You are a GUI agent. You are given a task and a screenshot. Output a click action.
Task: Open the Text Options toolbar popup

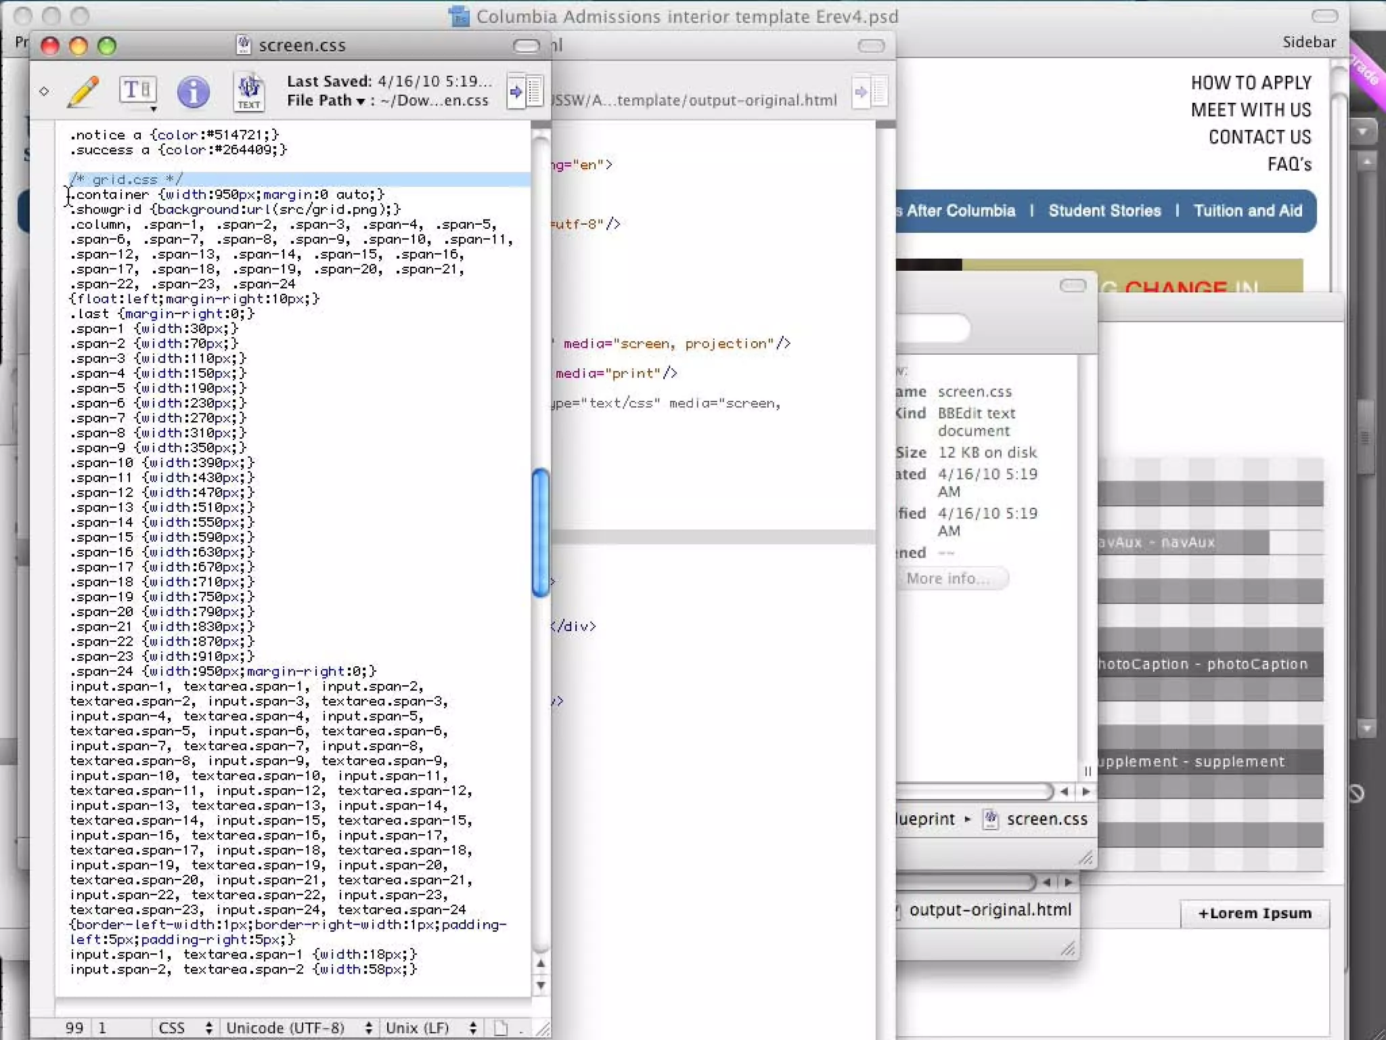pos(139,91)
